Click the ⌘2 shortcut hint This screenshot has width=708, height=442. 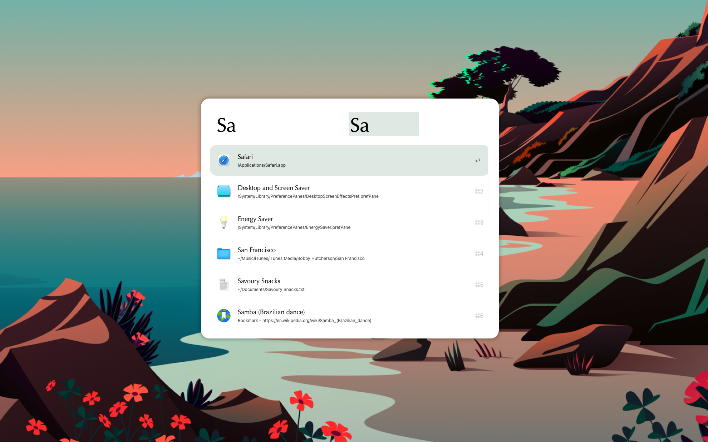click(x=479, y=192)
